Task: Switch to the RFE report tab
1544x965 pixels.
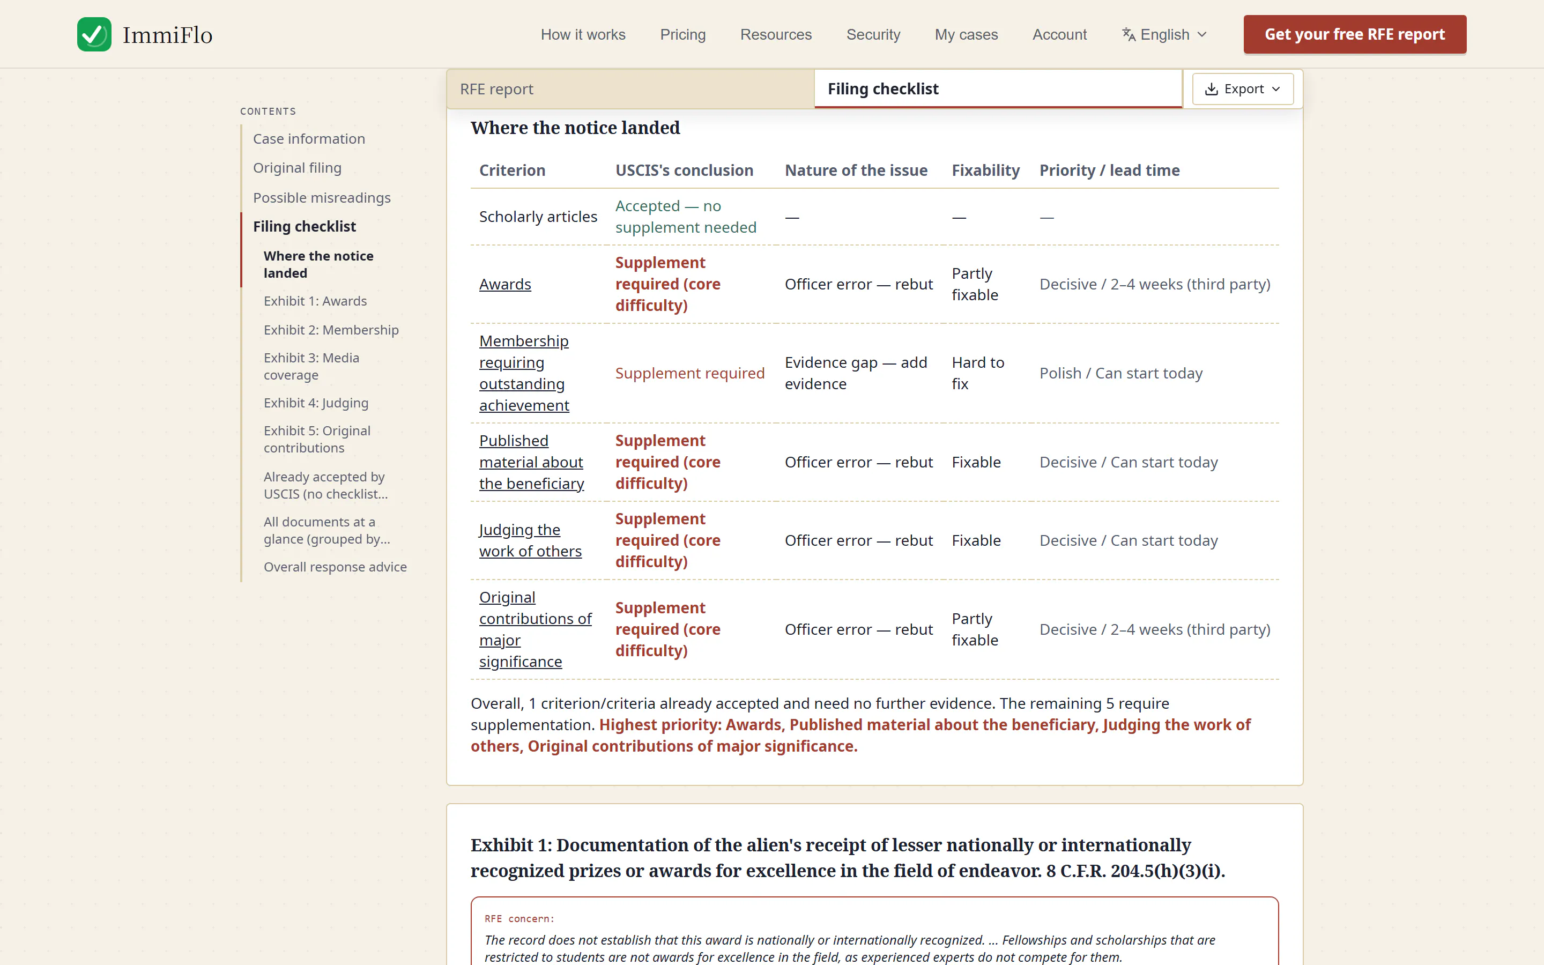Action: click(630, 90)
